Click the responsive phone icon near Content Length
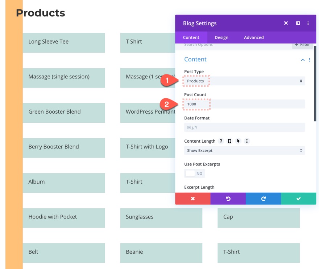The width and height of the screenshot is (319, 269). (230, 141)
